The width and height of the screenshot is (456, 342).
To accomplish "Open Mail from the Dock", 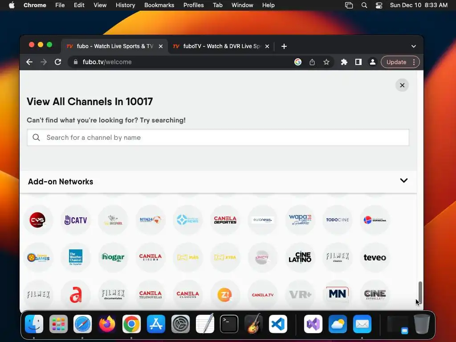I will tap(362, 324).
